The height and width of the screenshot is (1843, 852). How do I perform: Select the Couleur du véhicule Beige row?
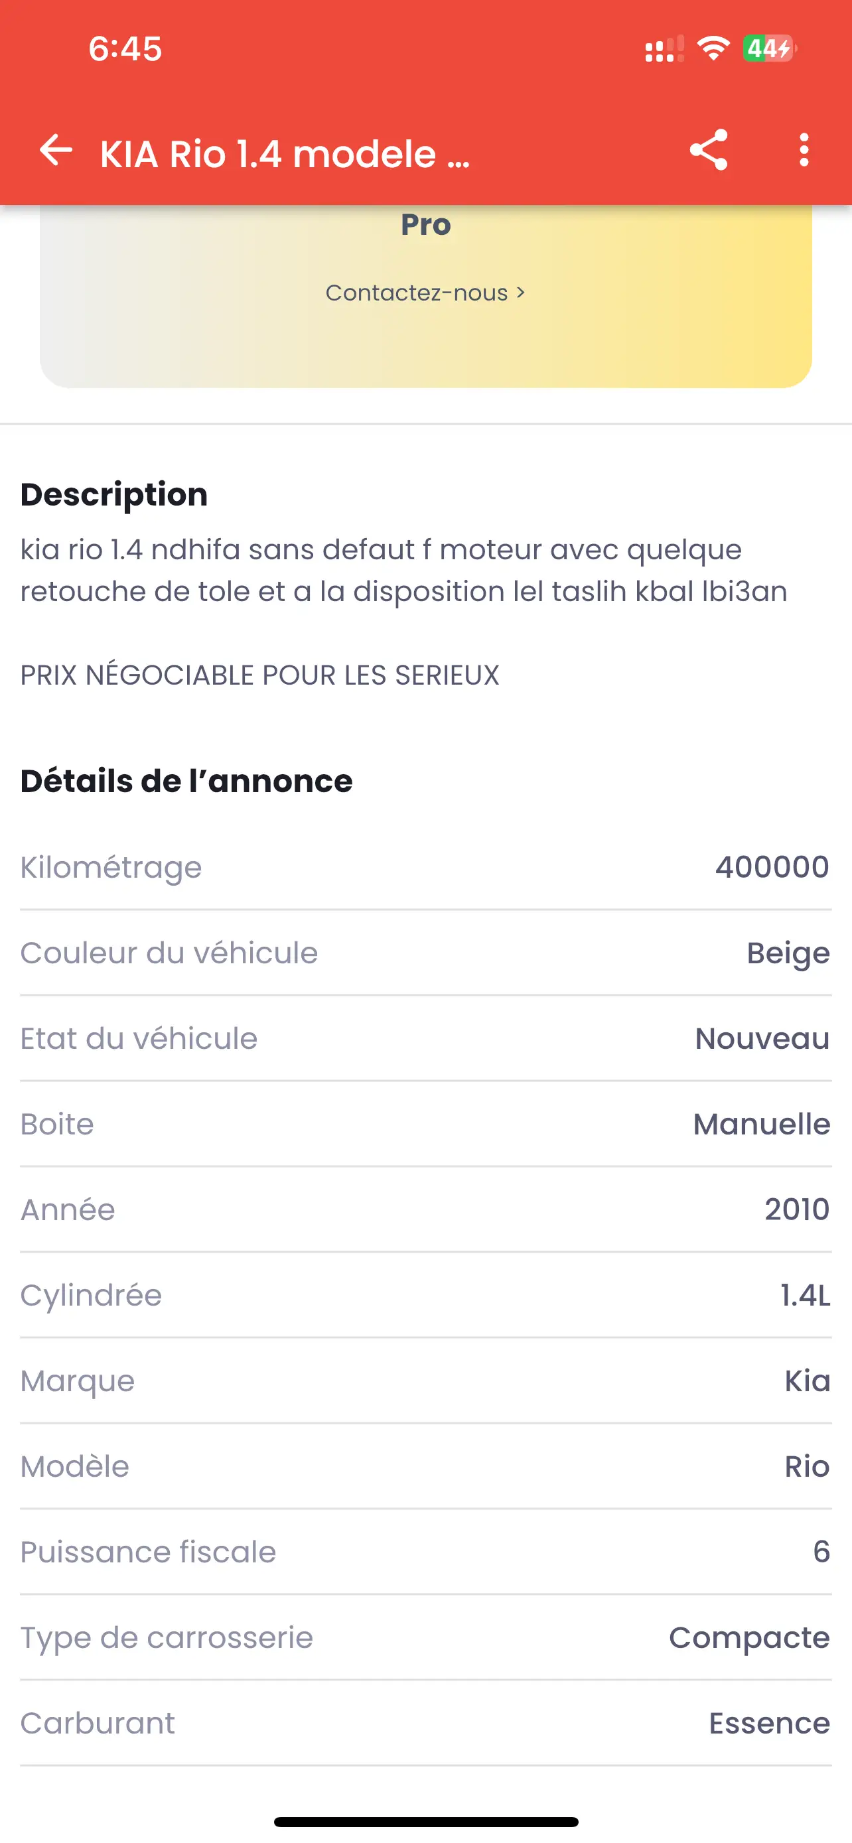[x=425, y=953]
